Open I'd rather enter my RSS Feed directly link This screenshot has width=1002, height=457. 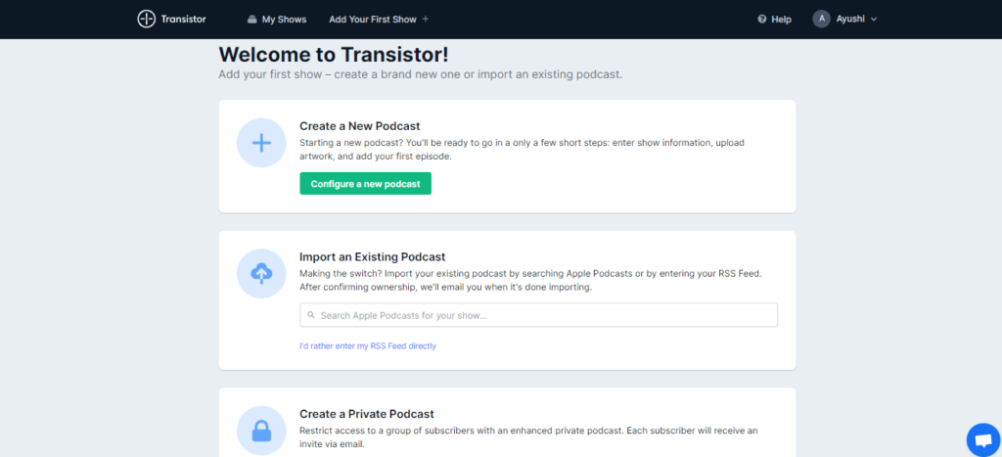pos(368,345)
